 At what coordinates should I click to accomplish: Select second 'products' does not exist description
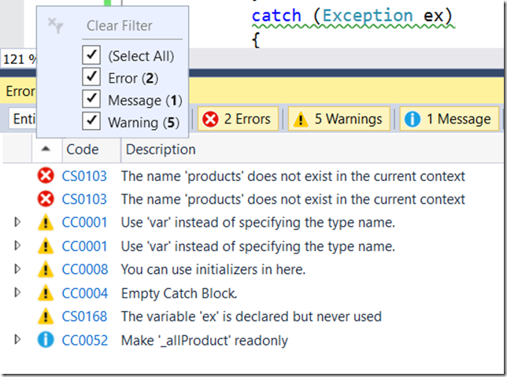(x=293, y=199)
